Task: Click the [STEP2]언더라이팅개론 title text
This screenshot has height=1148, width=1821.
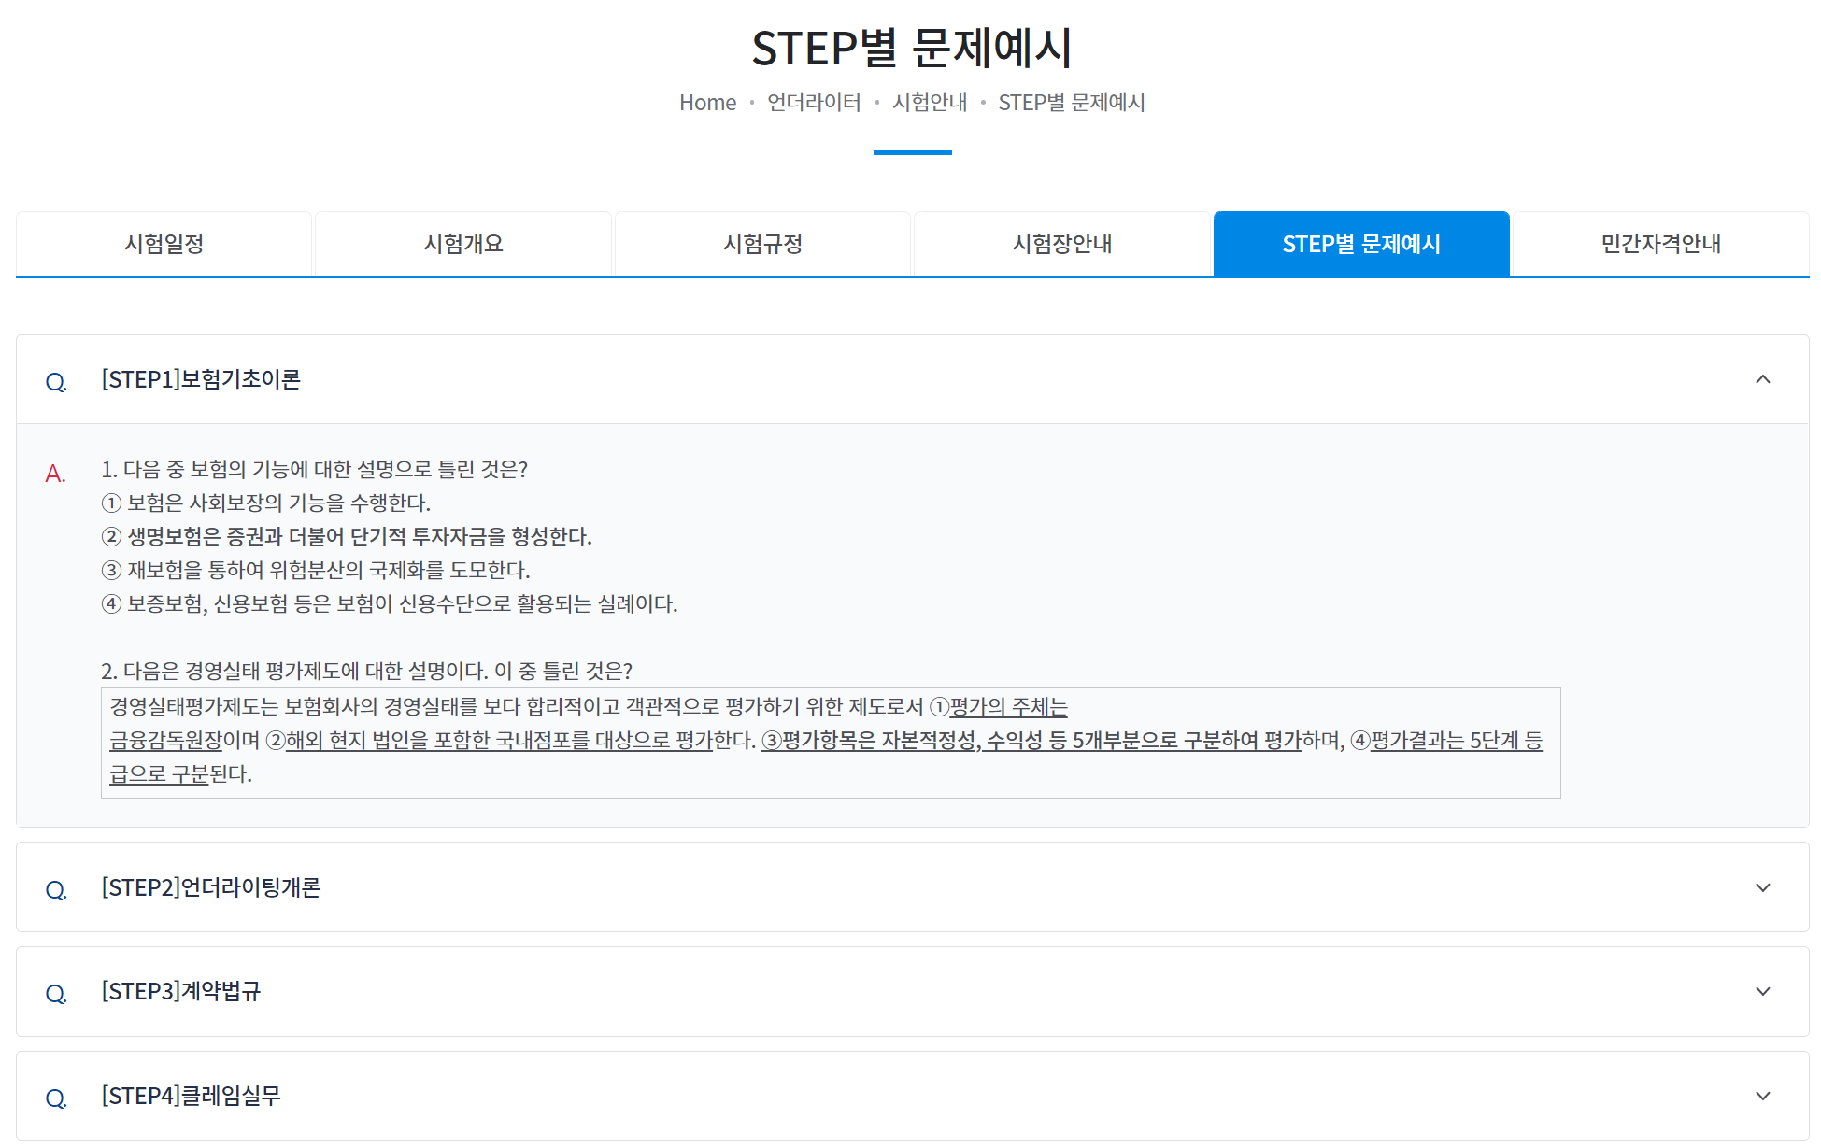Action: click(x=211, y=887)
